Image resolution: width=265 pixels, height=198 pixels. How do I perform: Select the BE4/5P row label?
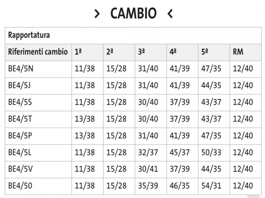click(20, 136)
